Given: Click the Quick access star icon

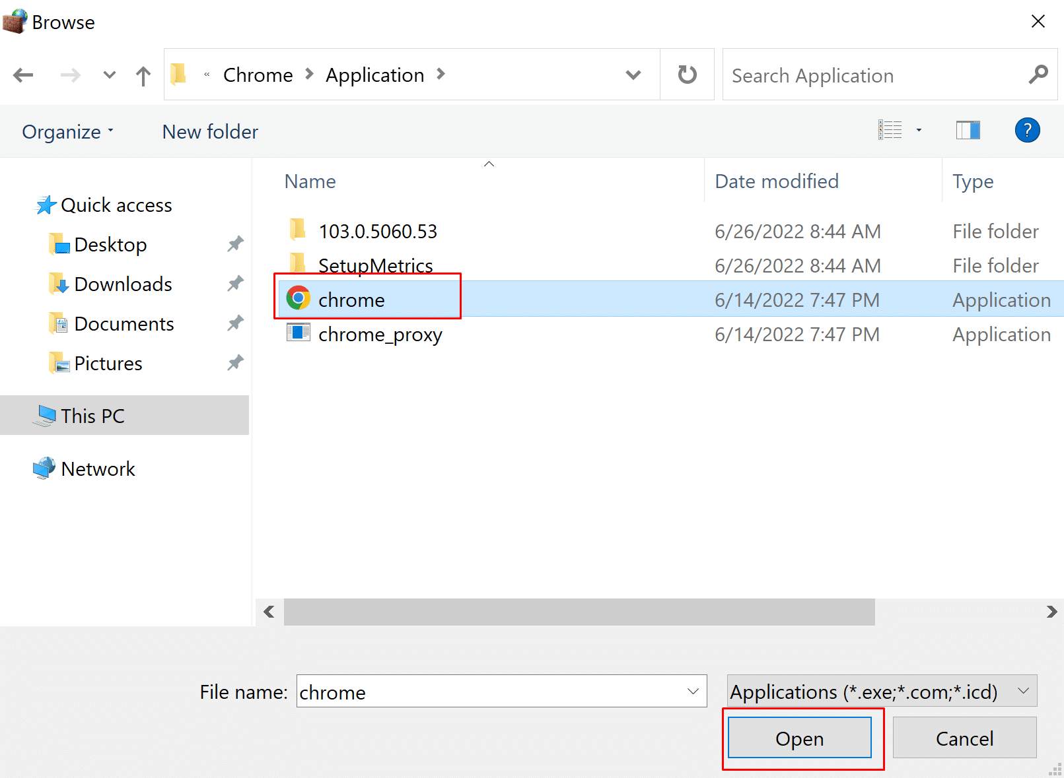Looking at the screenshot, I should pos(46,205).
